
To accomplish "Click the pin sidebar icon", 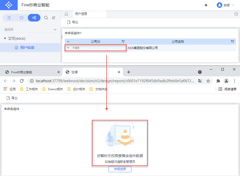I will pyautogui.click(x=54, y=18).
